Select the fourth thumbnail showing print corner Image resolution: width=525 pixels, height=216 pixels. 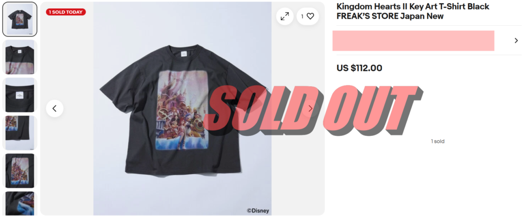coord(20,133)
